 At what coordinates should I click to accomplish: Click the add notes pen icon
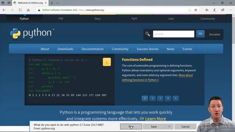(214, 10)
